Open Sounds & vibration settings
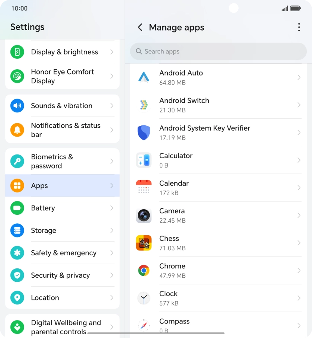 [x=62, y=106]
